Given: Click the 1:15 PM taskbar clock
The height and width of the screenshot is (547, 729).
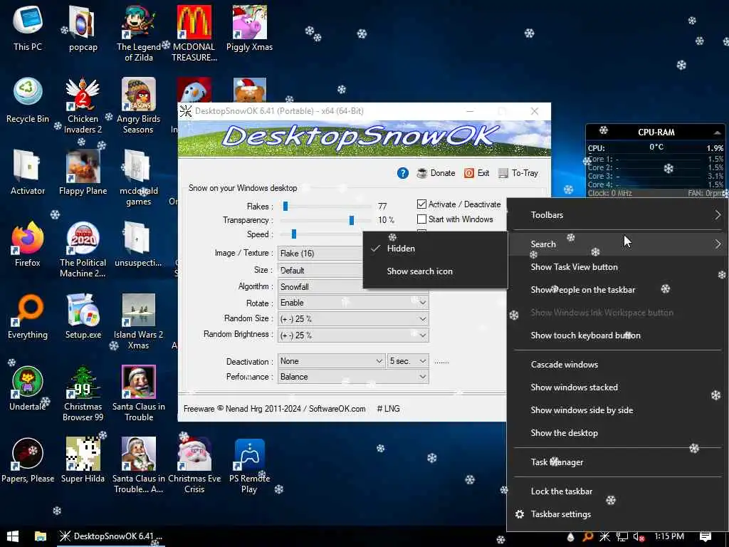Looking at the screenshot, I should [x=669, y=537].
